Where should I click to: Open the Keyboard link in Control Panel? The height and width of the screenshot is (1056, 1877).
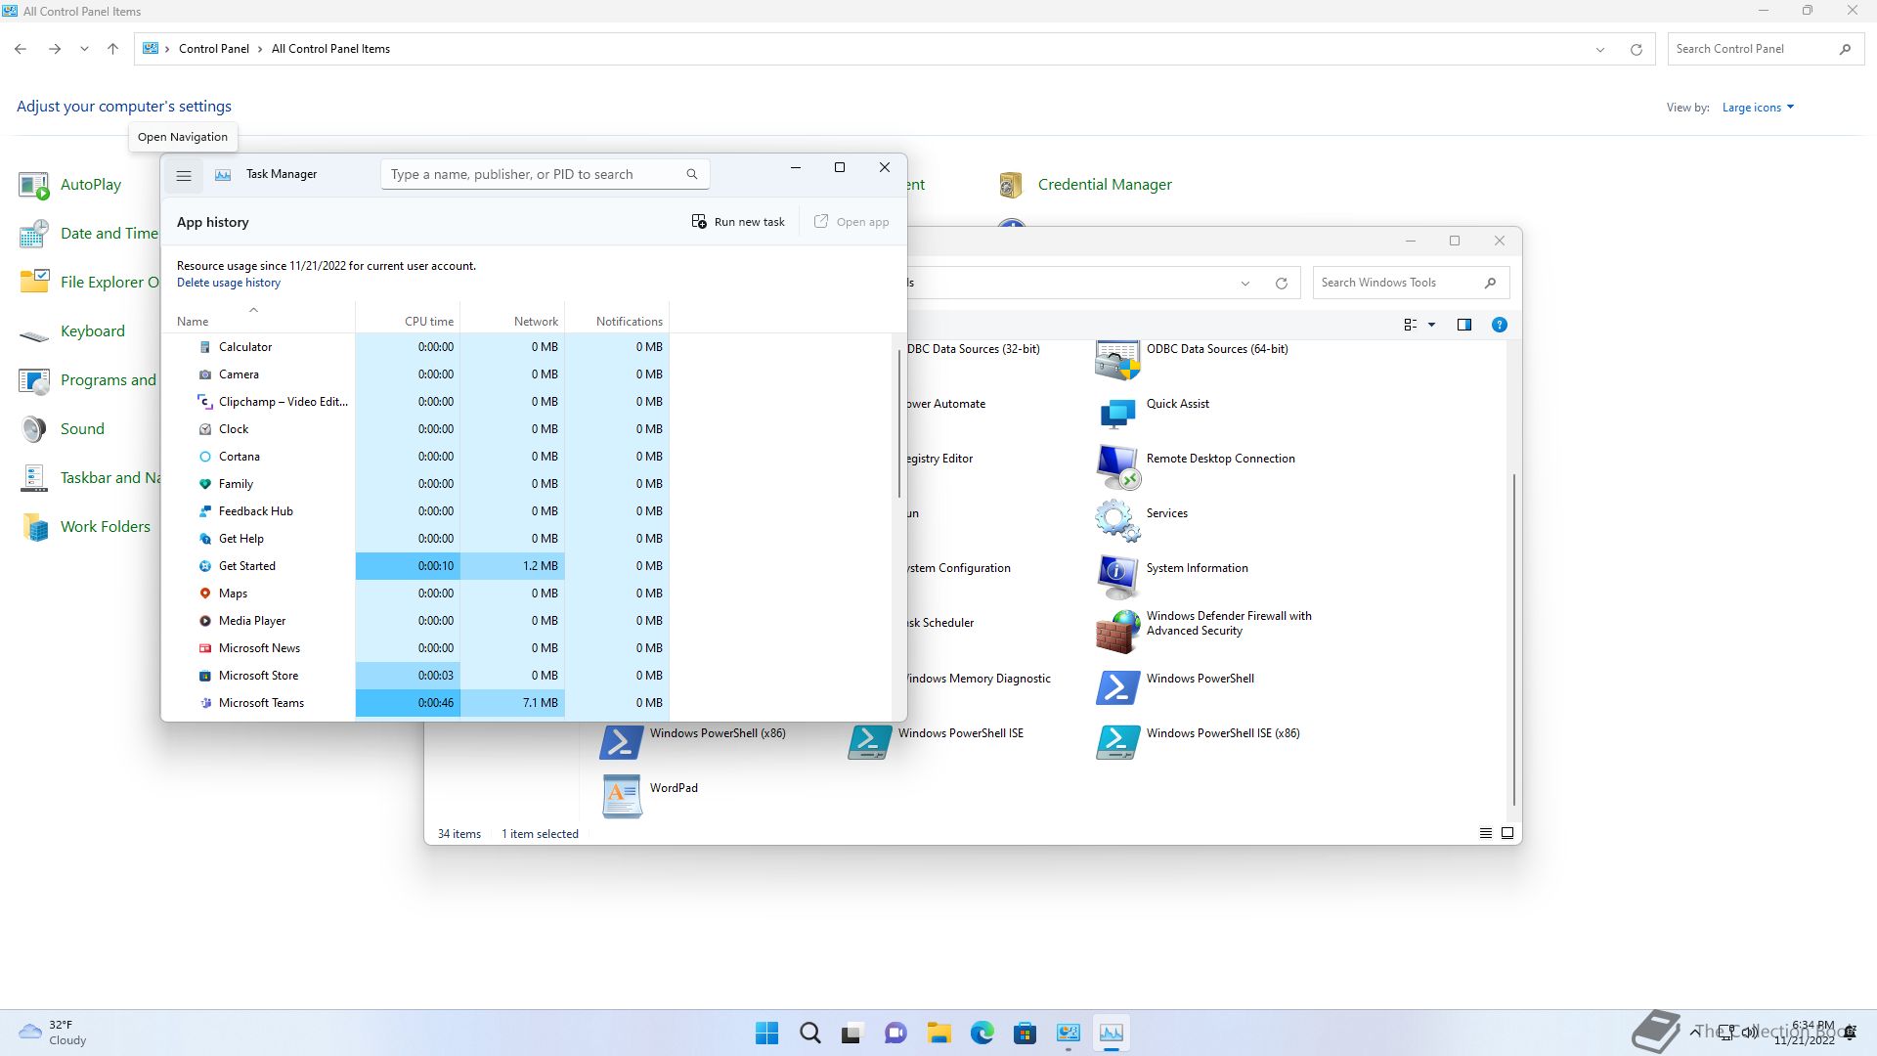92,331
